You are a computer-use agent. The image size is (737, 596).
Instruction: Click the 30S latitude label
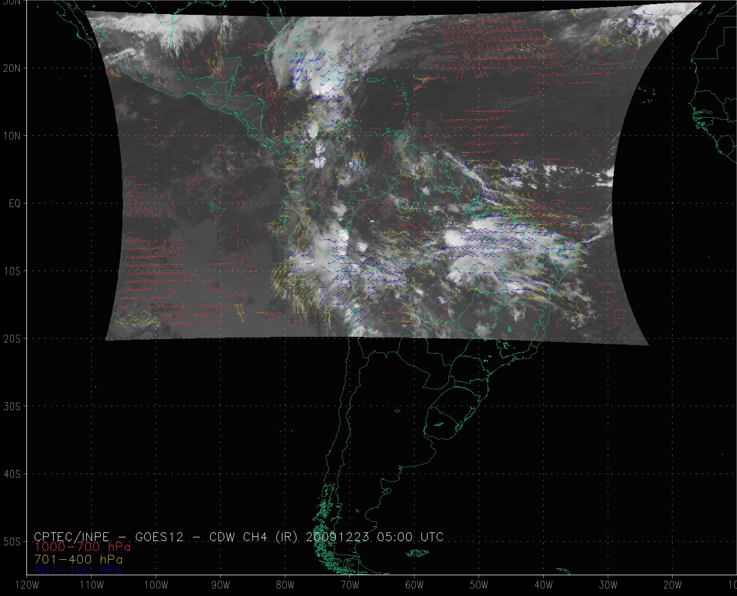12,406
